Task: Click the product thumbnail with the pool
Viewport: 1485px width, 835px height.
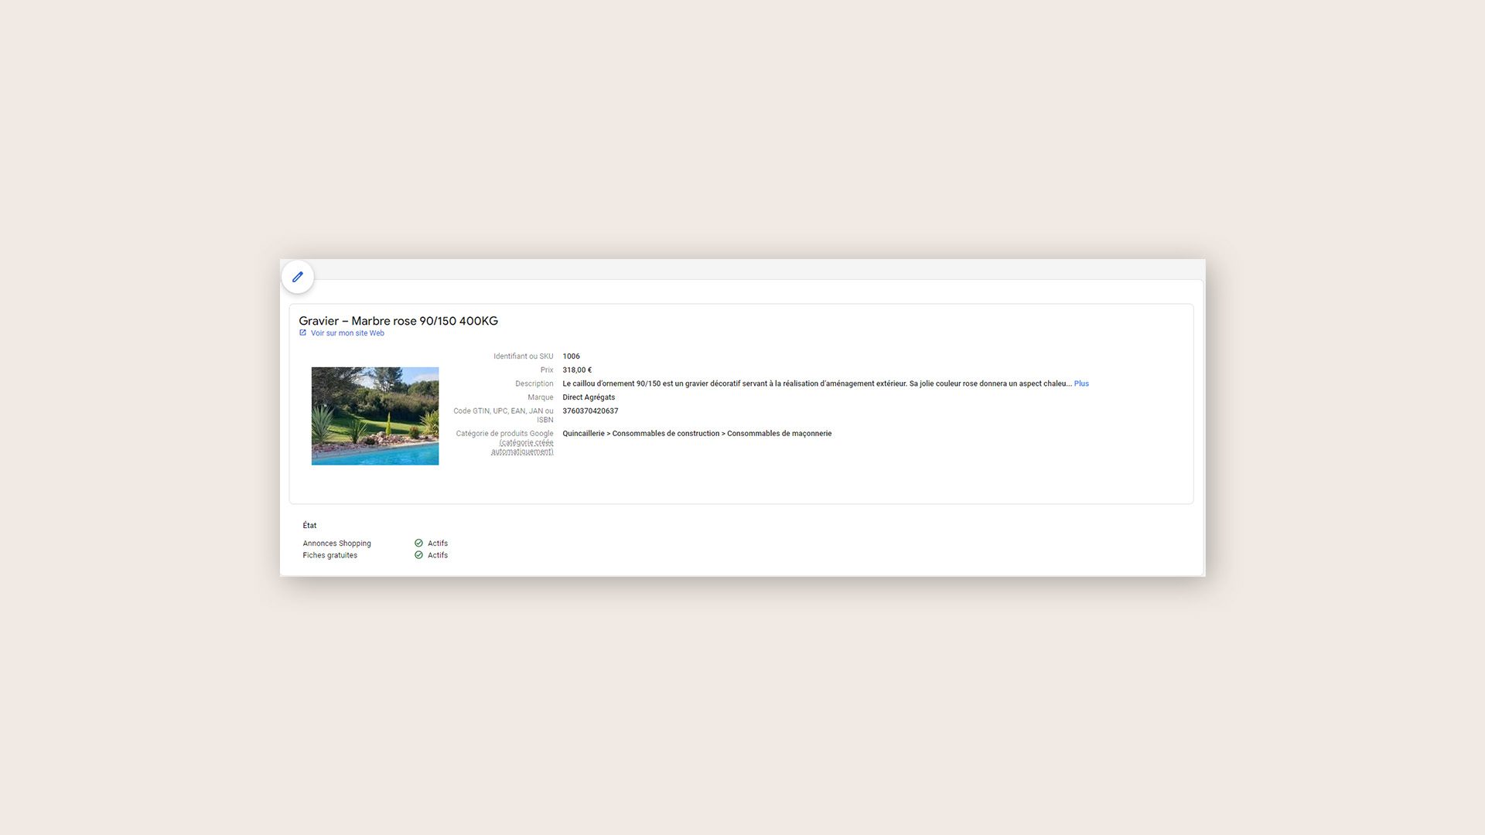Action: [x=375, y=416]
